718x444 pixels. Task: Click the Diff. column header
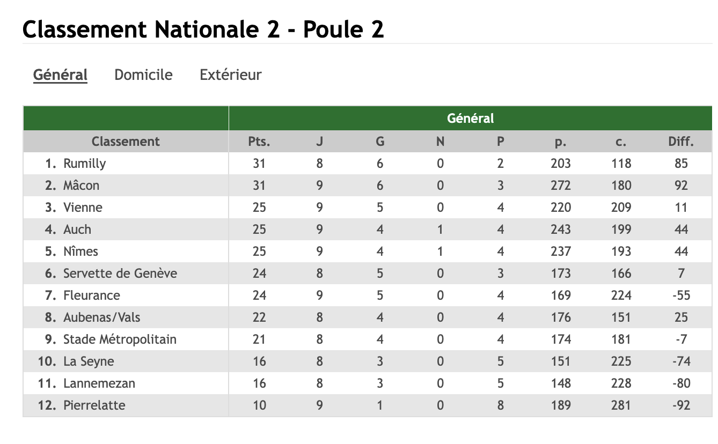(x=681, y=142)
